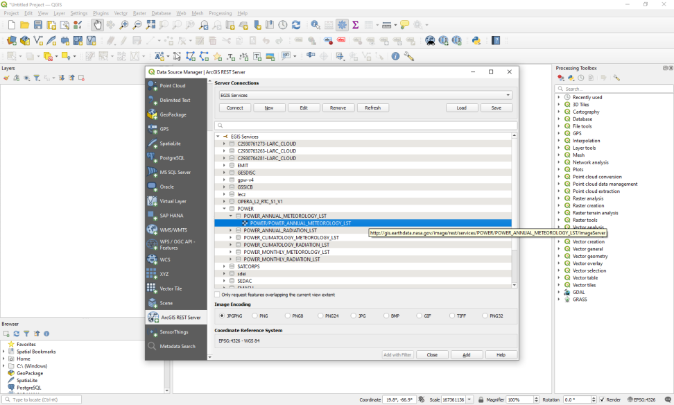
Task: Open the Settings menu
Action: [78, 13]
